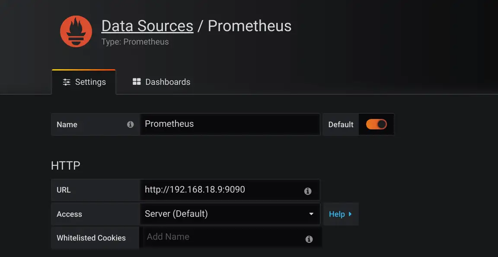Click the Data Sources breadcrumb link
The height and width of the screenshot is (257, 498).
pyautogui.click(x=147, y=26)
